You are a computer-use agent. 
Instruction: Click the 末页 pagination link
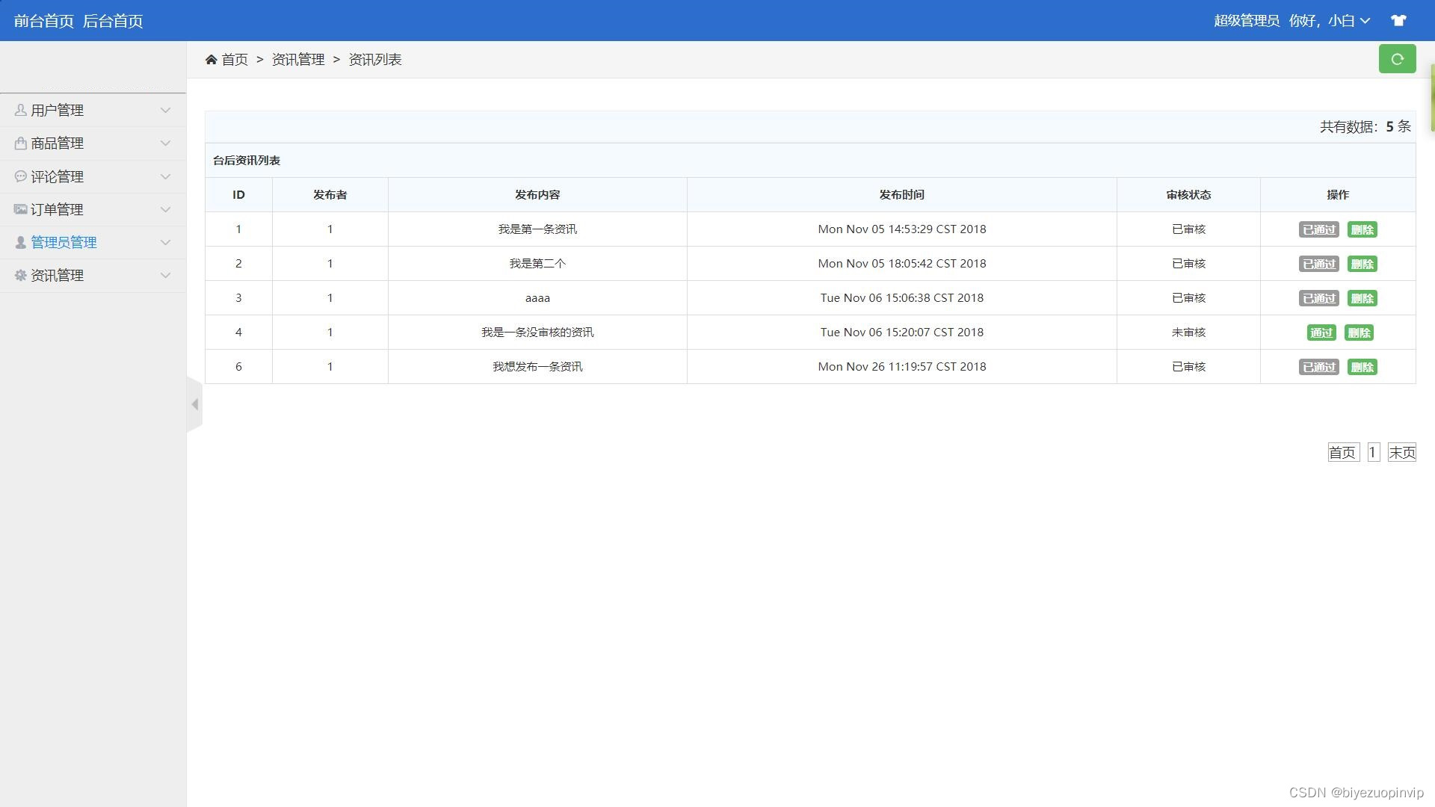(x=1401, y=452)
